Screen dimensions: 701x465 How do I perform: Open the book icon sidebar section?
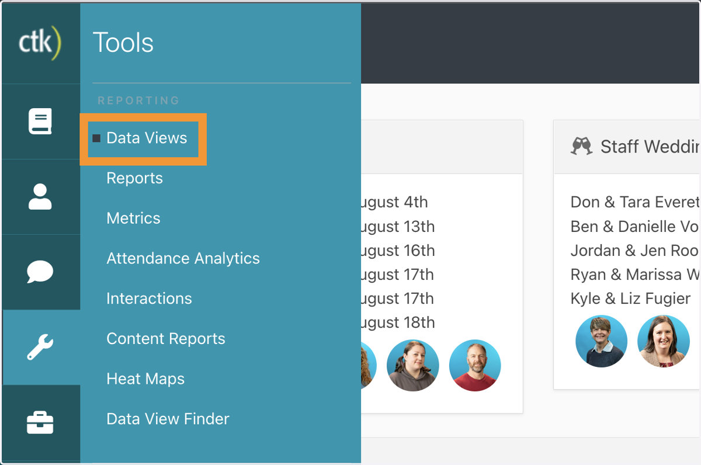pos(40,122)
